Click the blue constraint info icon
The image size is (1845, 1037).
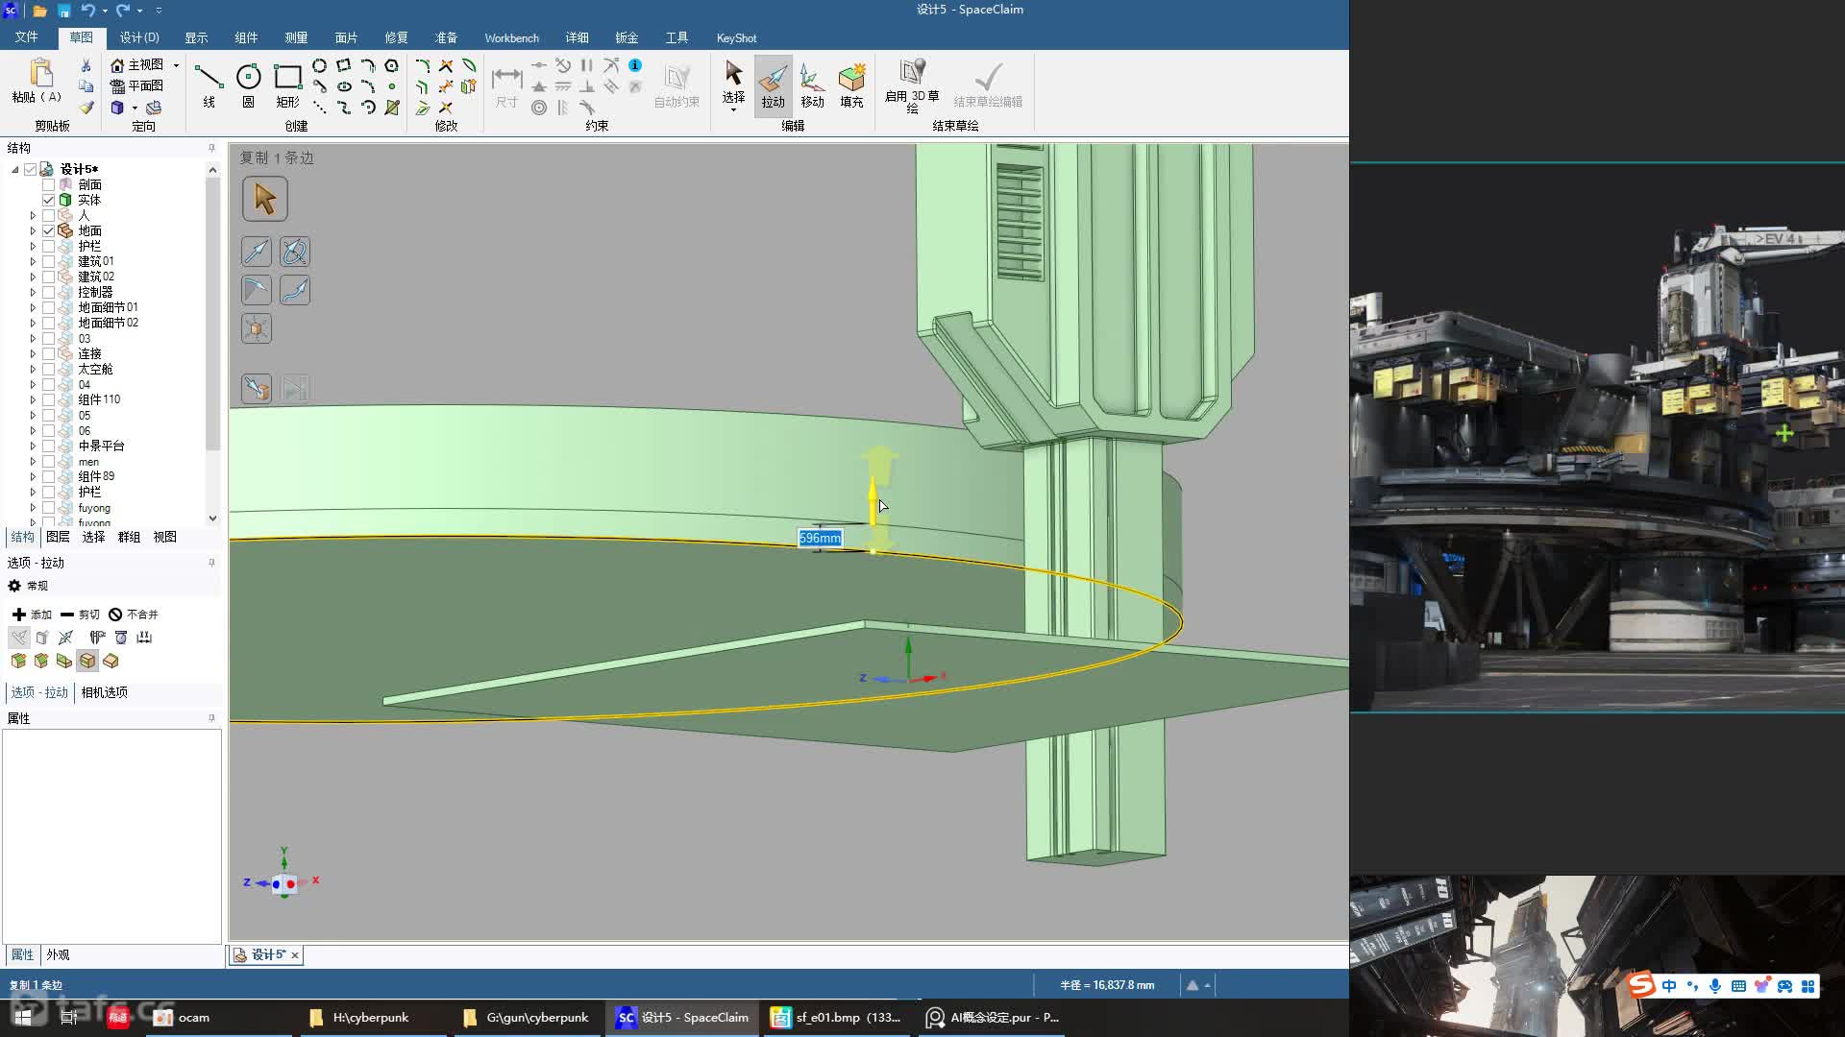tap(635, 65)
